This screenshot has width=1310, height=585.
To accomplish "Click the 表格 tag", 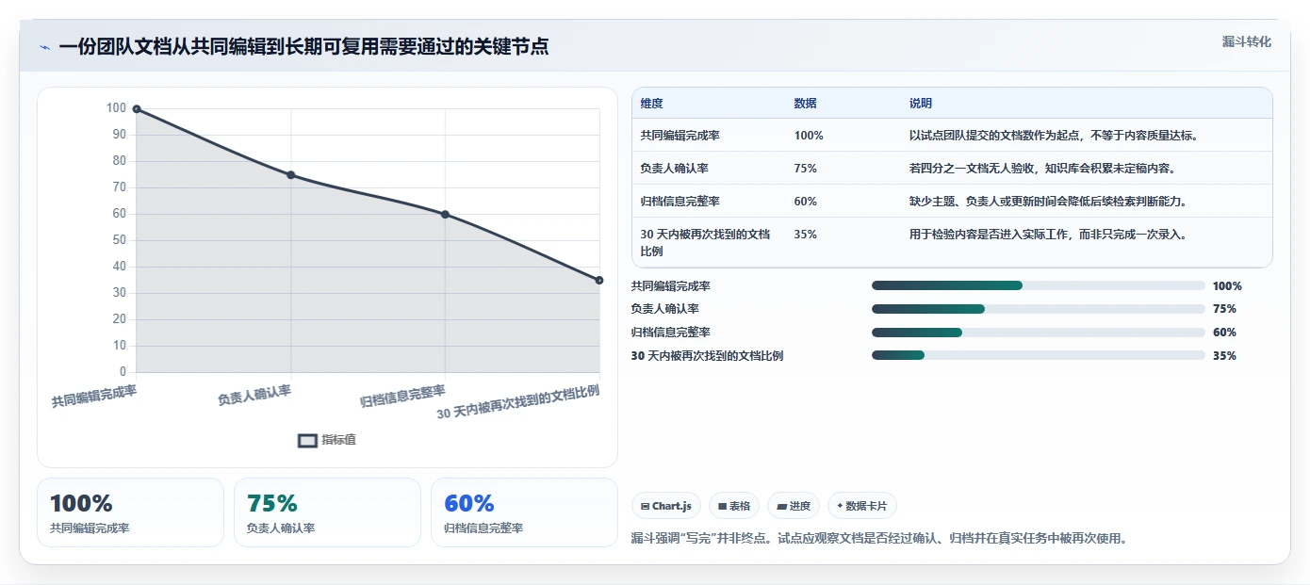I will coord(734,506).
